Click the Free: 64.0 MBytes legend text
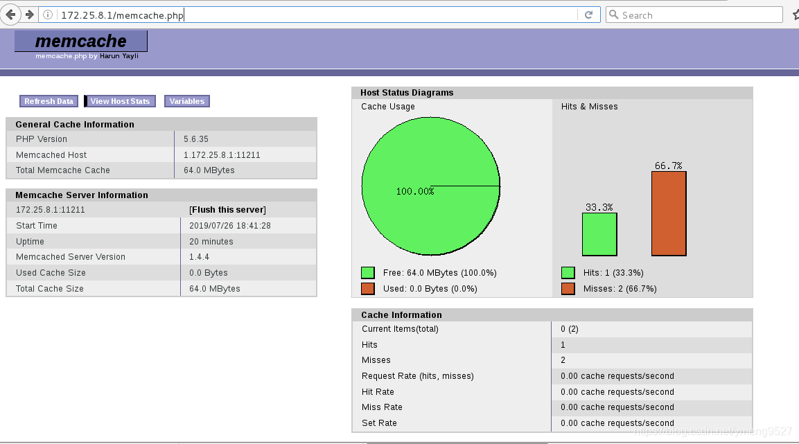This screenshot has width=799, height=444. point(440,273)
